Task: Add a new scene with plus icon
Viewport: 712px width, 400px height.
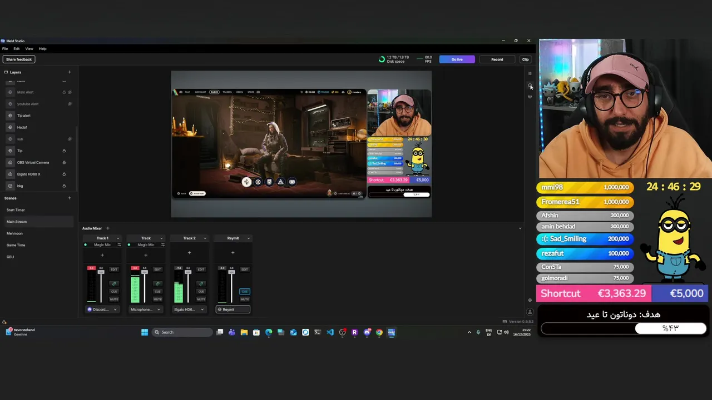Action: pos(70,198)
